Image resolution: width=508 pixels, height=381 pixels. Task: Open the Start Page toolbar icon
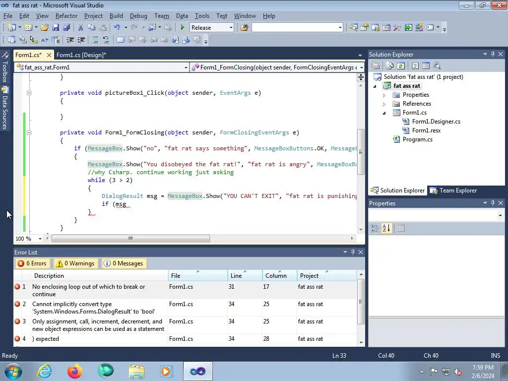pyautogui.click(x=408, y=28)
